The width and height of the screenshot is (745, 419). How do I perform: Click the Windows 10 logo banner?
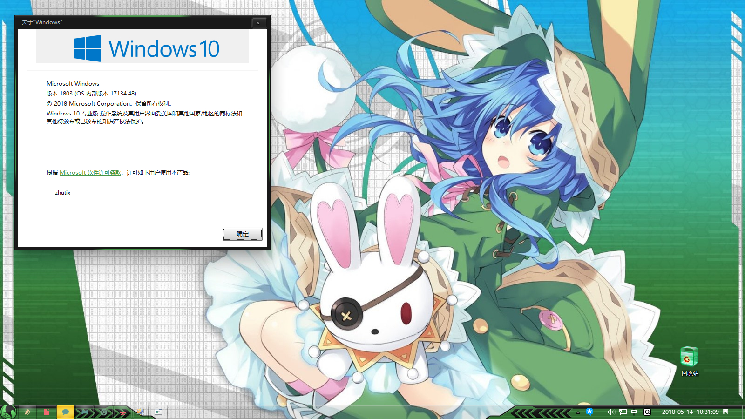click(142, 47)
